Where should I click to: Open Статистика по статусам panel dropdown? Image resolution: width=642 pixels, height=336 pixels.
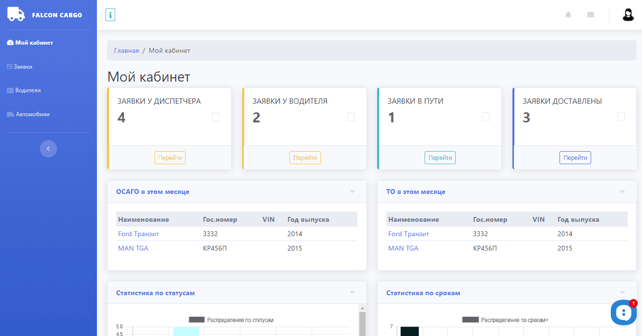coord(352,293)
